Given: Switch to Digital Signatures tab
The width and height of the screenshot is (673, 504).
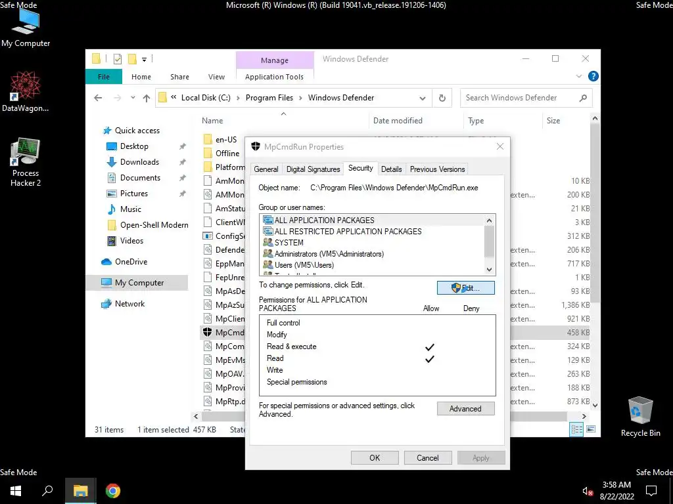Looking at the screenshot, I should 313,169.
